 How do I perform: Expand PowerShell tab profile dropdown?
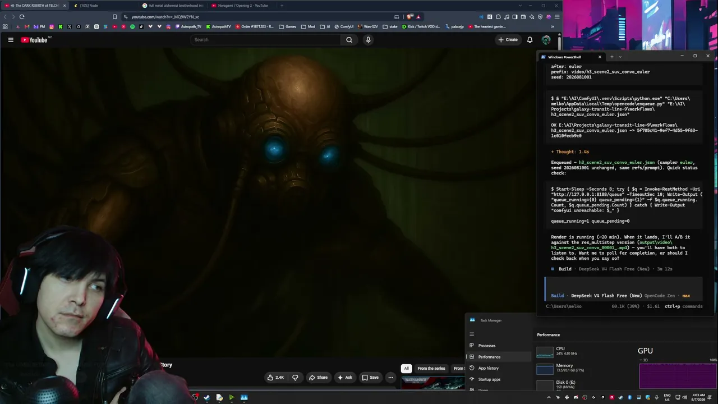(620, 57)
